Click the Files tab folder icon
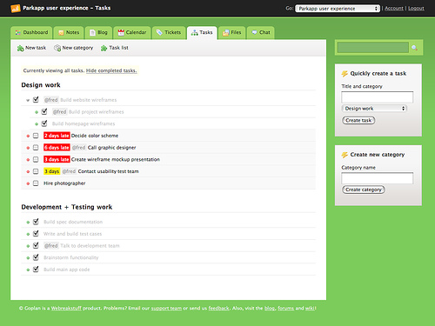Screen dimensions: 435x326 (x=225, y=33)
